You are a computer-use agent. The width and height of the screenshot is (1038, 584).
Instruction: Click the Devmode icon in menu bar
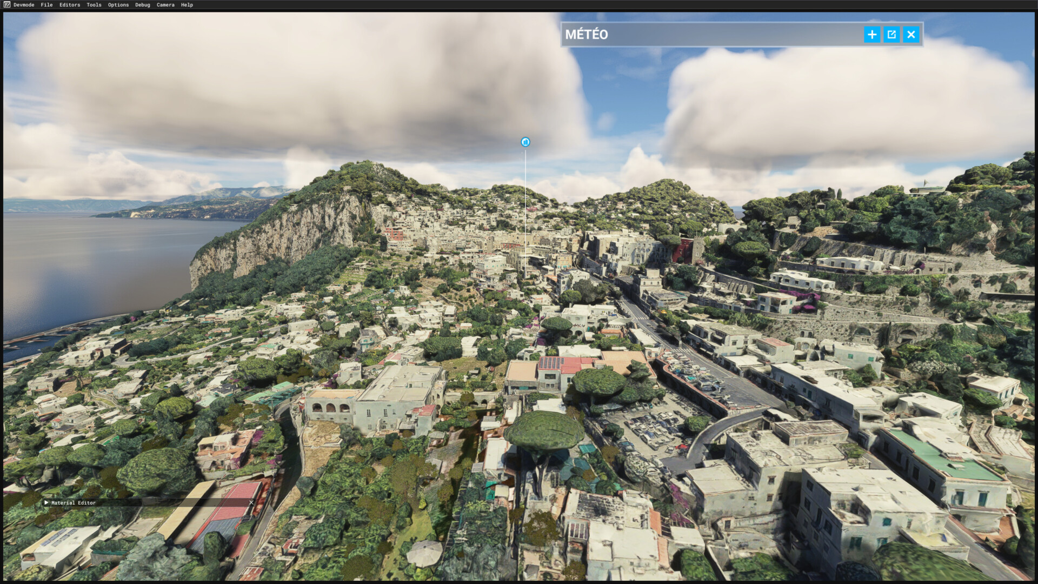point(7,5)
